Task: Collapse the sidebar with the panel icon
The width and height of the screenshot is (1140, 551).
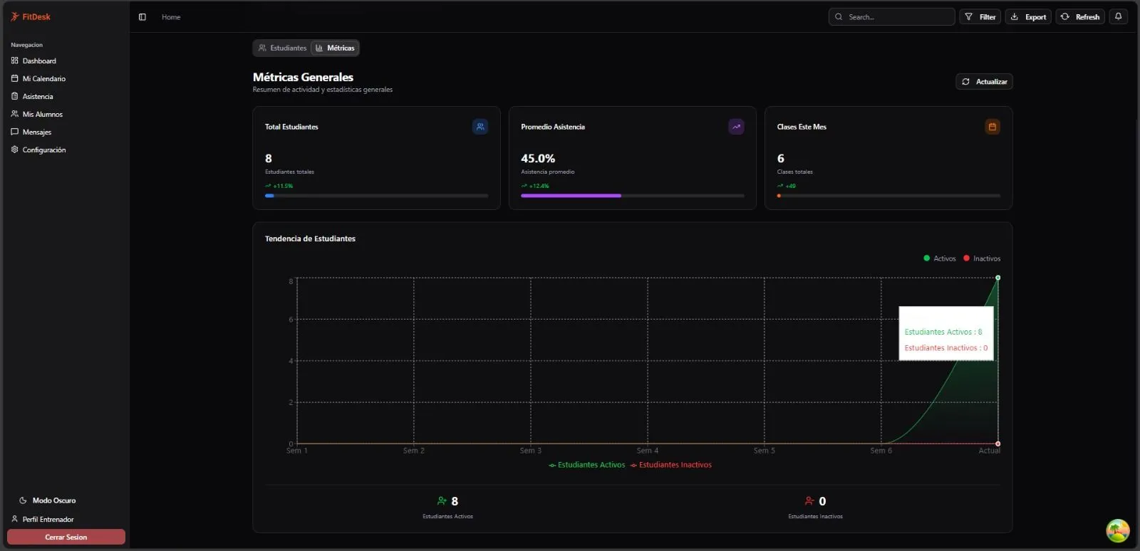Action: [142, 17]
